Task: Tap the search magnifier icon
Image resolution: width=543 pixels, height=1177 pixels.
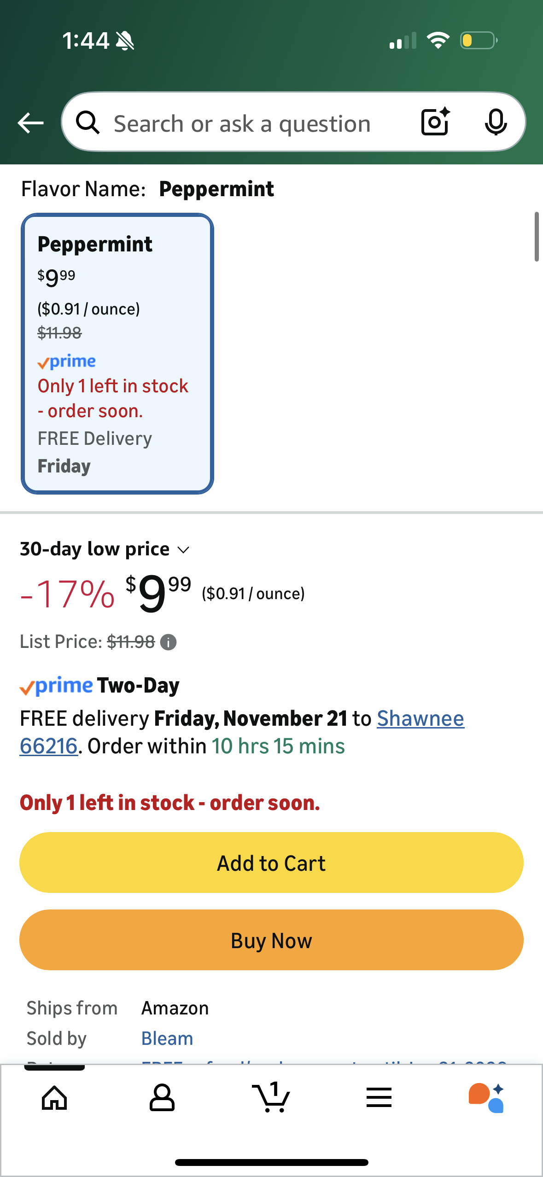Action: 88,123
